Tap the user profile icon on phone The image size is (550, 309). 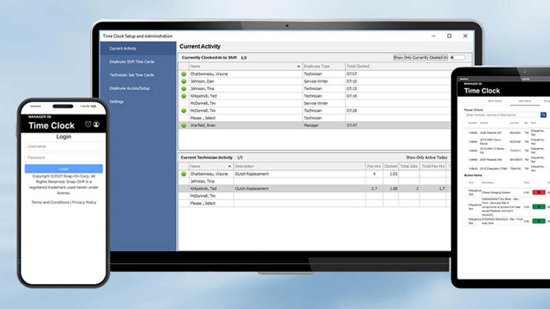click(x=96, y=124)
